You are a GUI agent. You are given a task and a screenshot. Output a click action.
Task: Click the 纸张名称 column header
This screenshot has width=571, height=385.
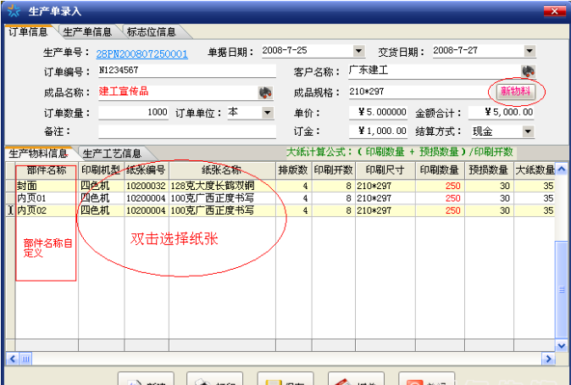click(222, 170)
